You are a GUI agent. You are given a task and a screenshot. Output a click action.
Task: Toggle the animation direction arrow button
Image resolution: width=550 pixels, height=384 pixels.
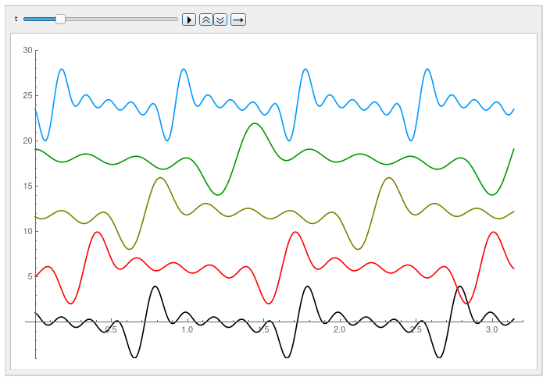(238, 19)
